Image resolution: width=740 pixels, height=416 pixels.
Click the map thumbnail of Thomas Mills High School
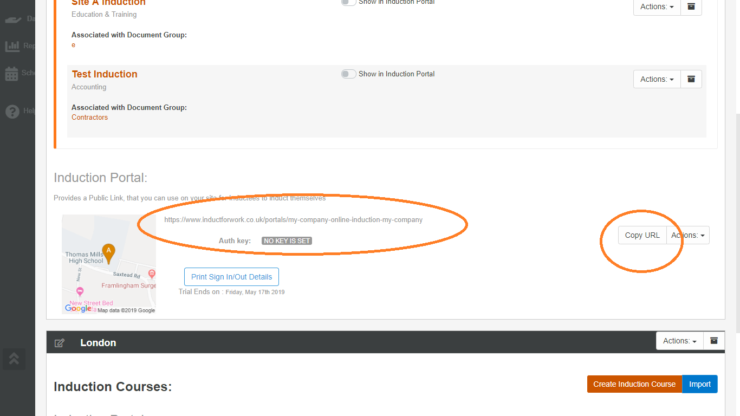click(109, 264)
